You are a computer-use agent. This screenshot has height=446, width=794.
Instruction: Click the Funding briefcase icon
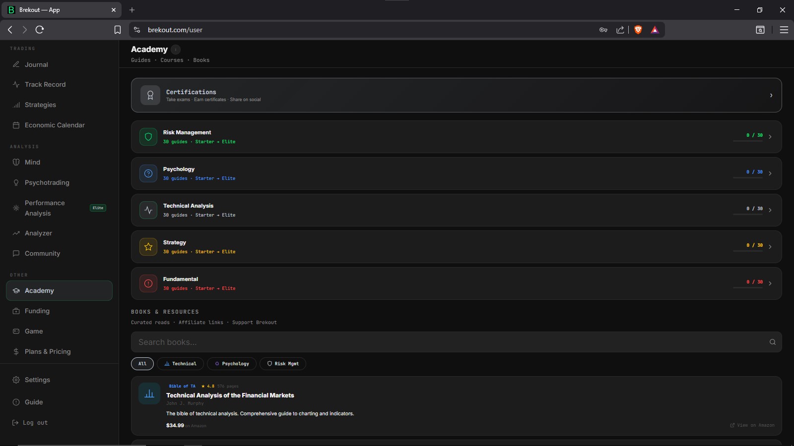coord(16,311)
